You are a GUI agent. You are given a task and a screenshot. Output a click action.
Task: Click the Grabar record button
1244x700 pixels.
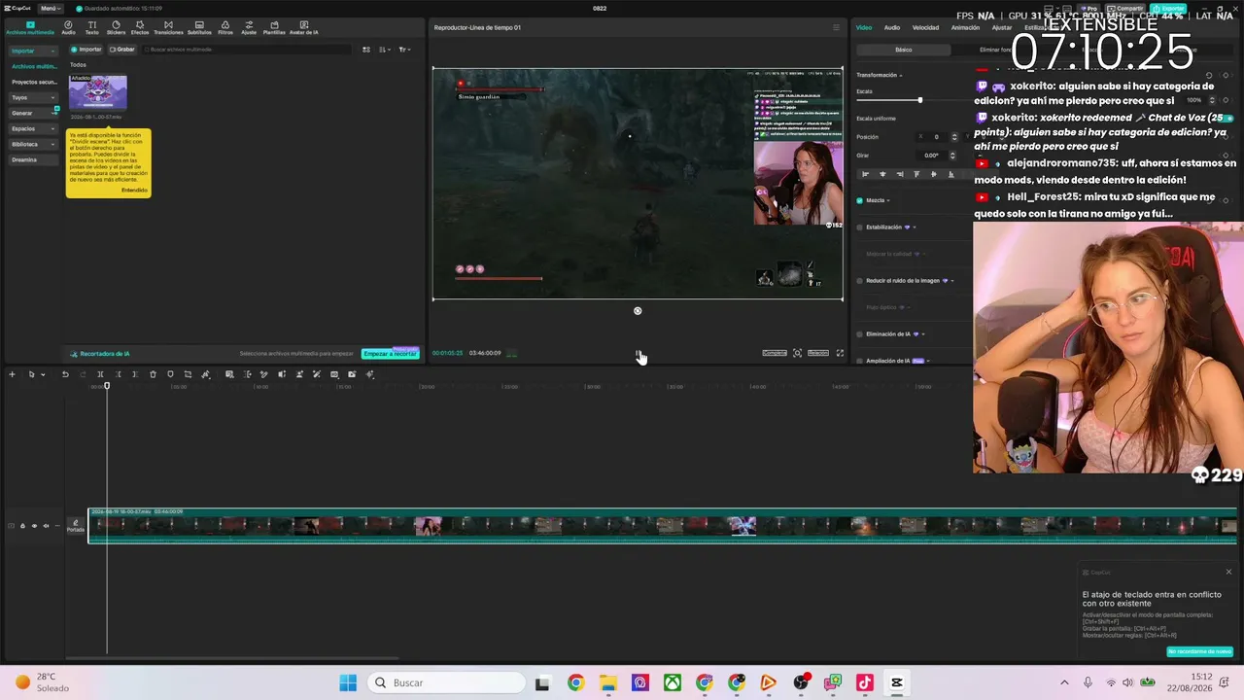point(122,50)
